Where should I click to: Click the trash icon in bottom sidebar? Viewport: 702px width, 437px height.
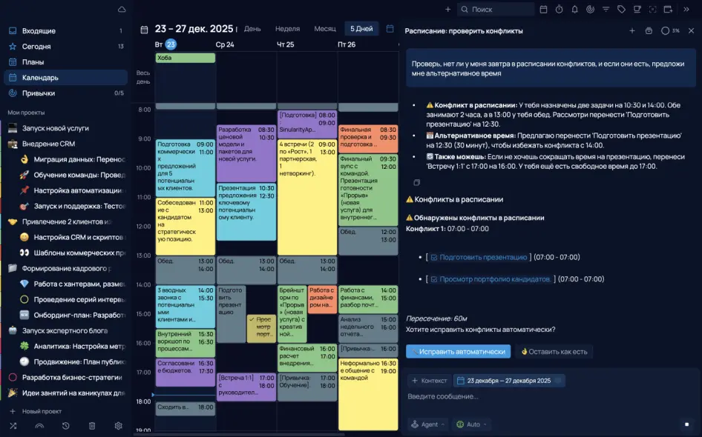(92, 426)
